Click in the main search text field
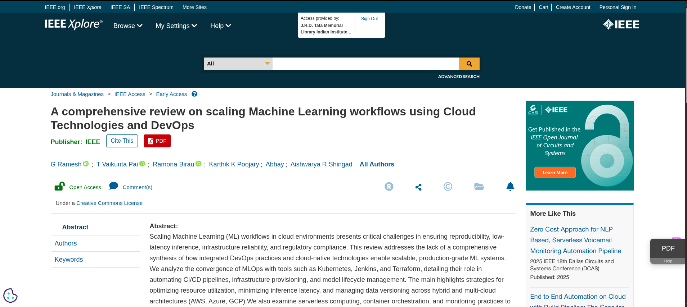 366,64
